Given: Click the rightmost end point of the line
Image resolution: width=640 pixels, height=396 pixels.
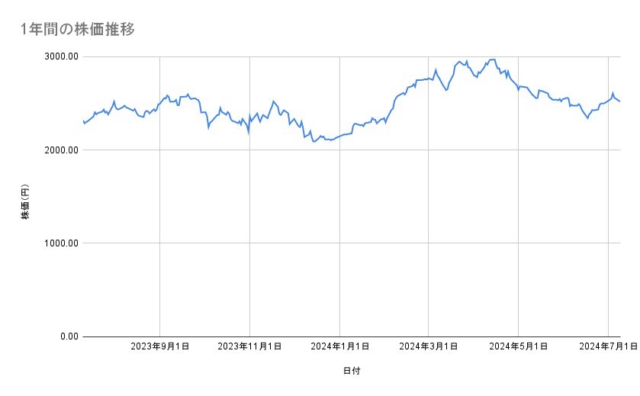Looking at the screenshot, I should click(x=620, y=101).
